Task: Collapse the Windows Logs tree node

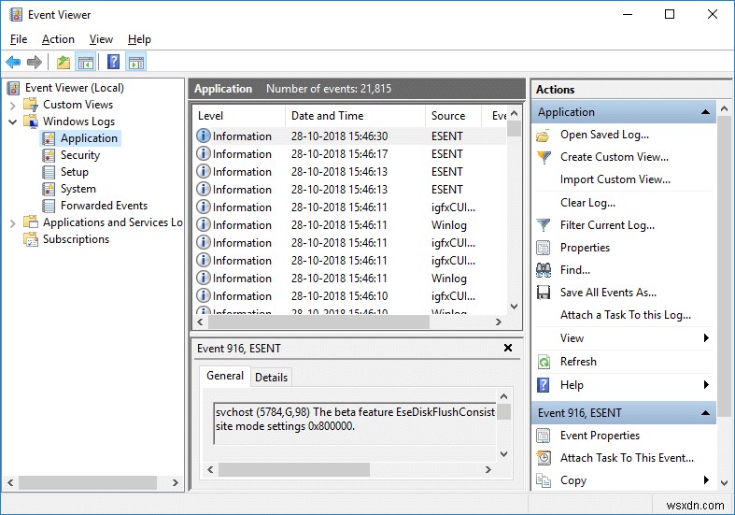Action: pos(13,122)
